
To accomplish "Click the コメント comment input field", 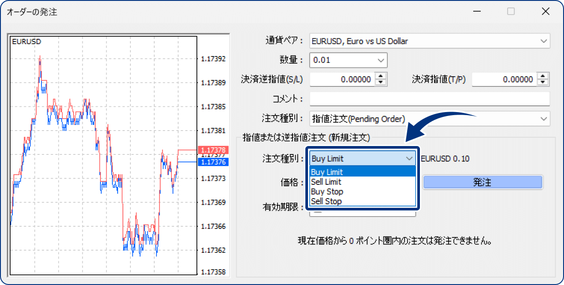I will click(430, 99).
